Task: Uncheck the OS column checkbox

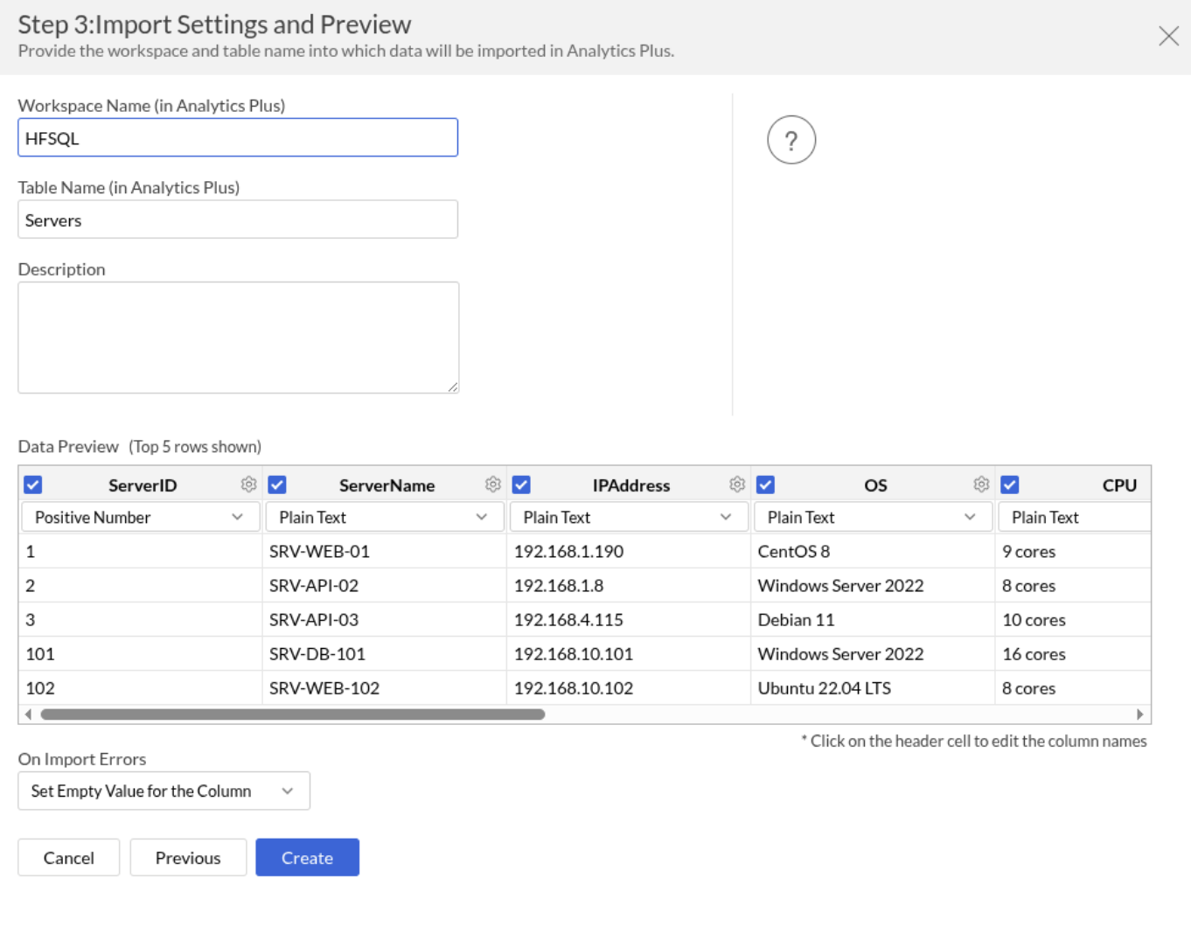Action: 765,484
